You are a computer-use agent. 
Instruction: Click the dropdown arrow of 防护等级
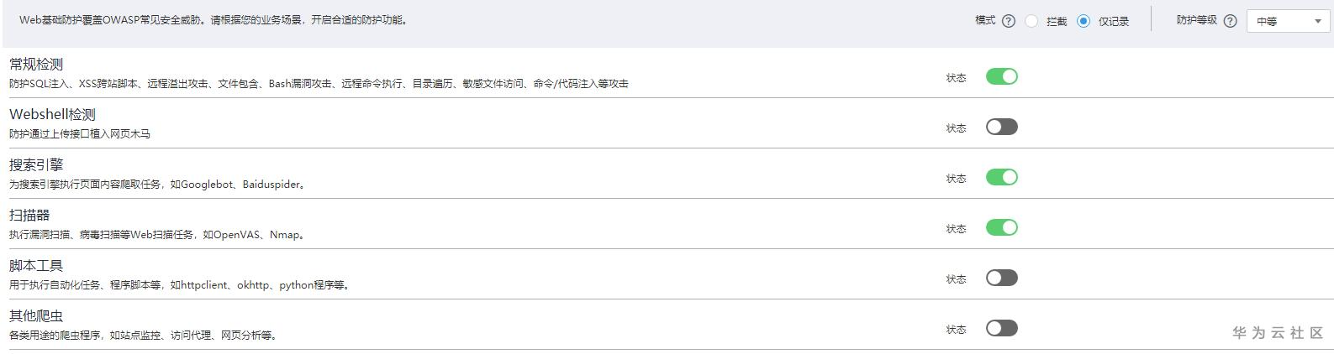1317,21
